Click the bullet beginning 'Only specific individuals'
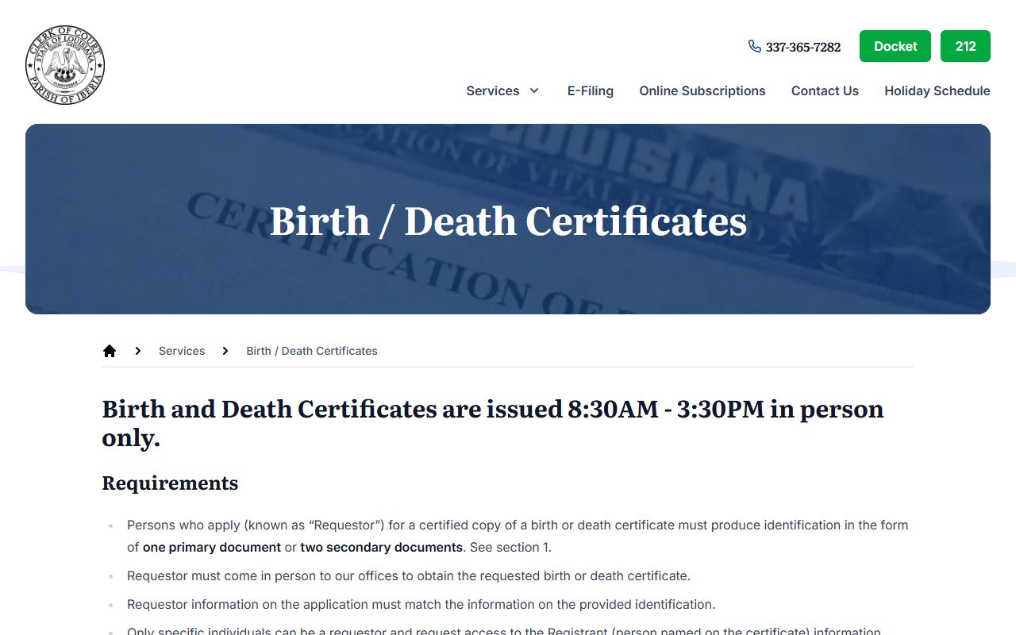 (504, 630)
